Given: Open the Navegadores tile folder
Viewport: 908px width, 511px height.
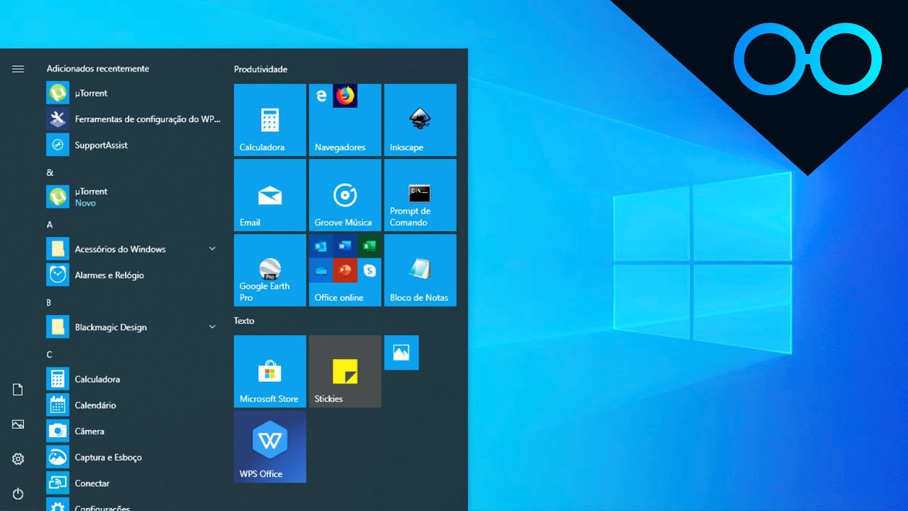Looking at the screenshot, I should pos(345,120).
